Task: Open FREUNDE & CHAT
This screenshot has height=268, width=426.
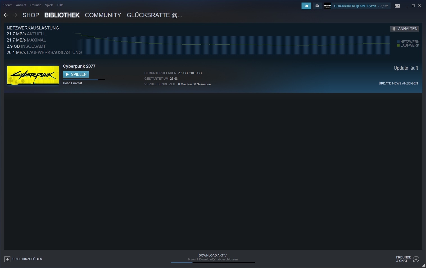Action: pyautogui.click(x=404, y=259)
